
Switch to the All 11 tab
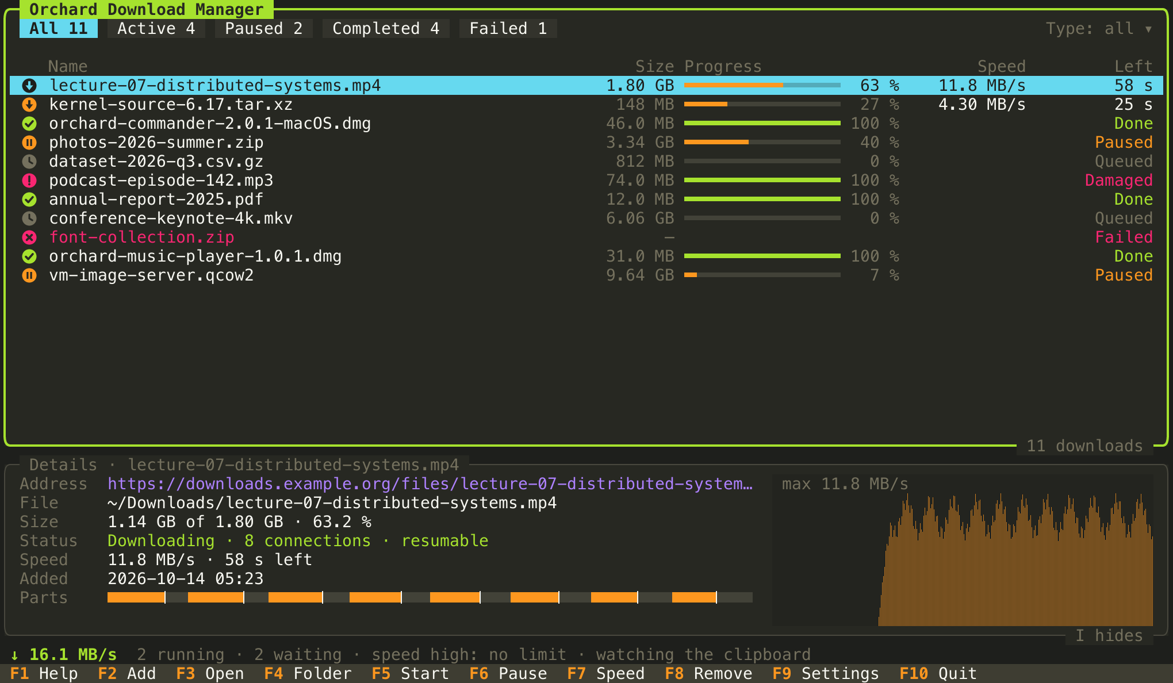coord(59,29)
